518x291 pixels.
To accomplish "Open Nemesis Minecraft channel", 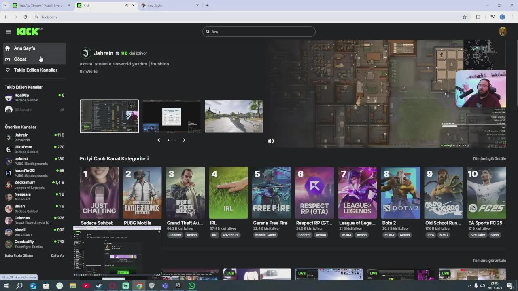I will pos(34,196).
